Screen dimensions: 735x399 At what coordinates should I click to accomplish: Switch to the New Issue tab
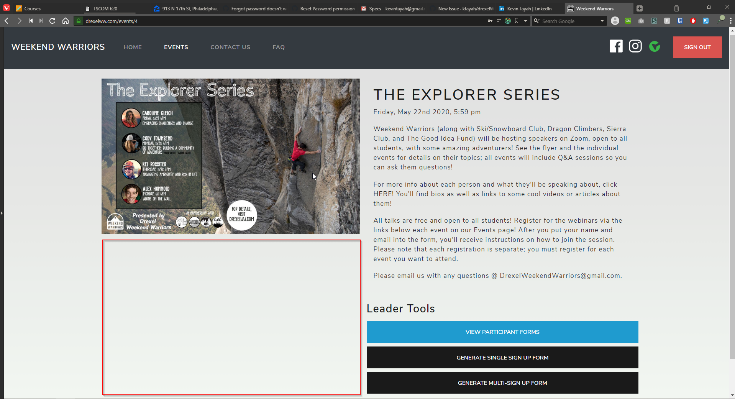pos(461,8)
